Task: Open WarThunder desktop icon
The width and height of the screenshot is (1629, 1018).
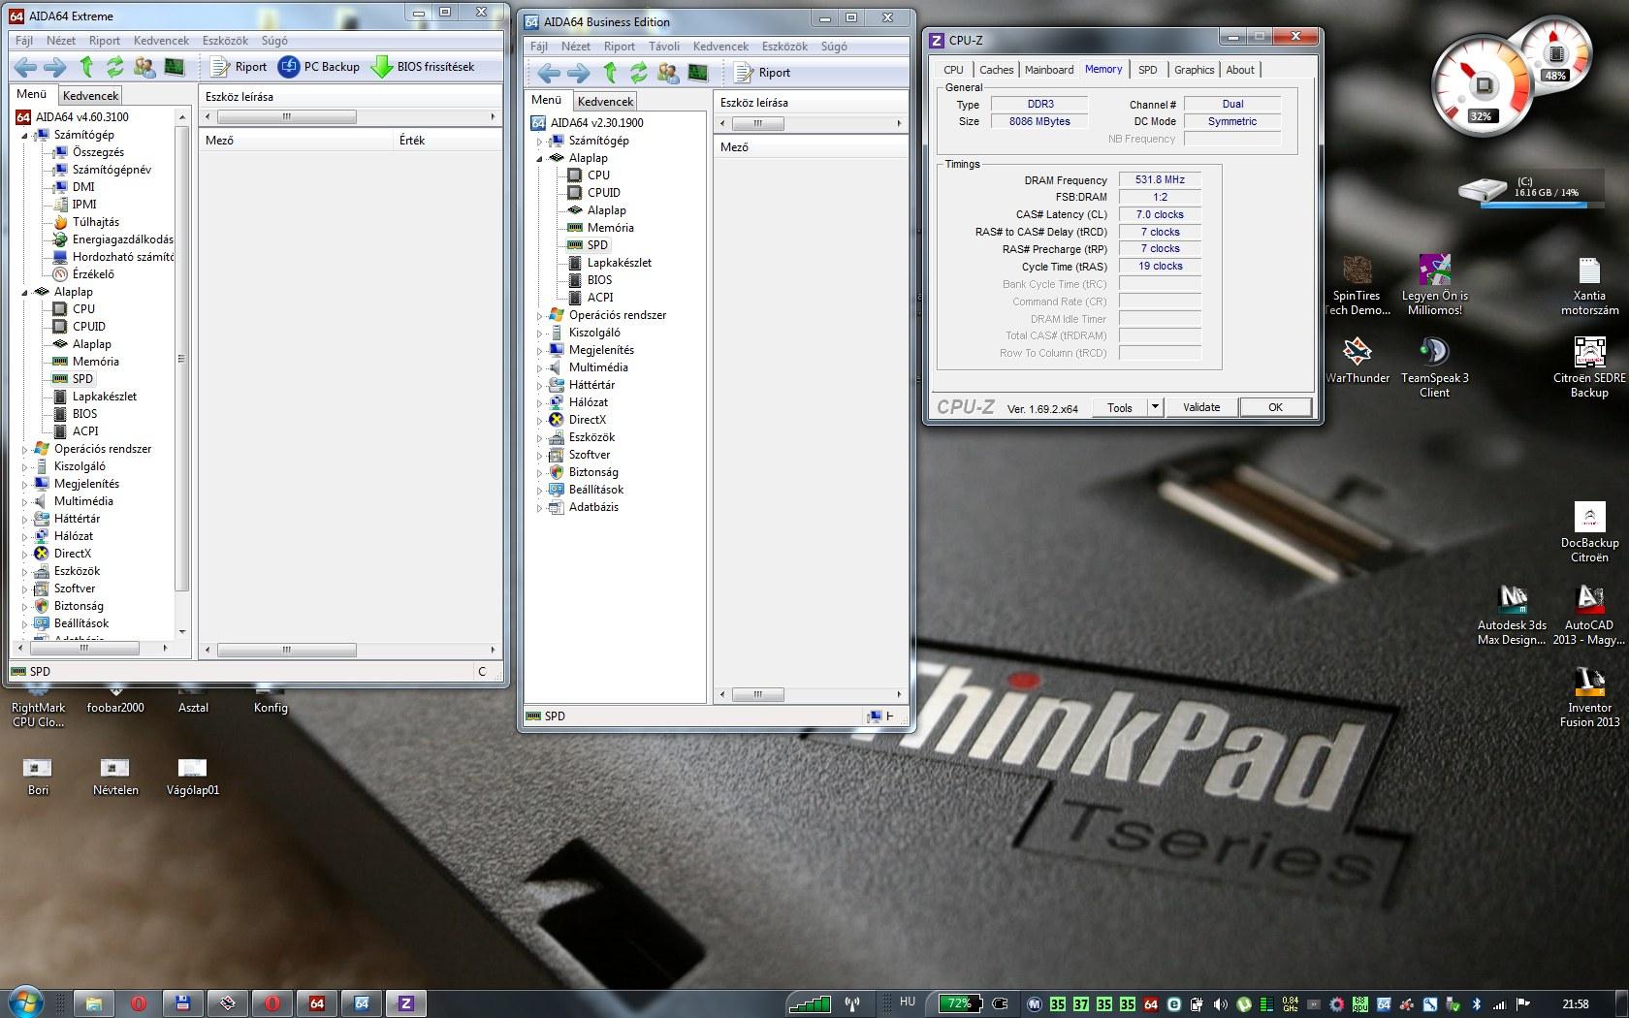Action: pyautogui.click(x=1357, y=361)
